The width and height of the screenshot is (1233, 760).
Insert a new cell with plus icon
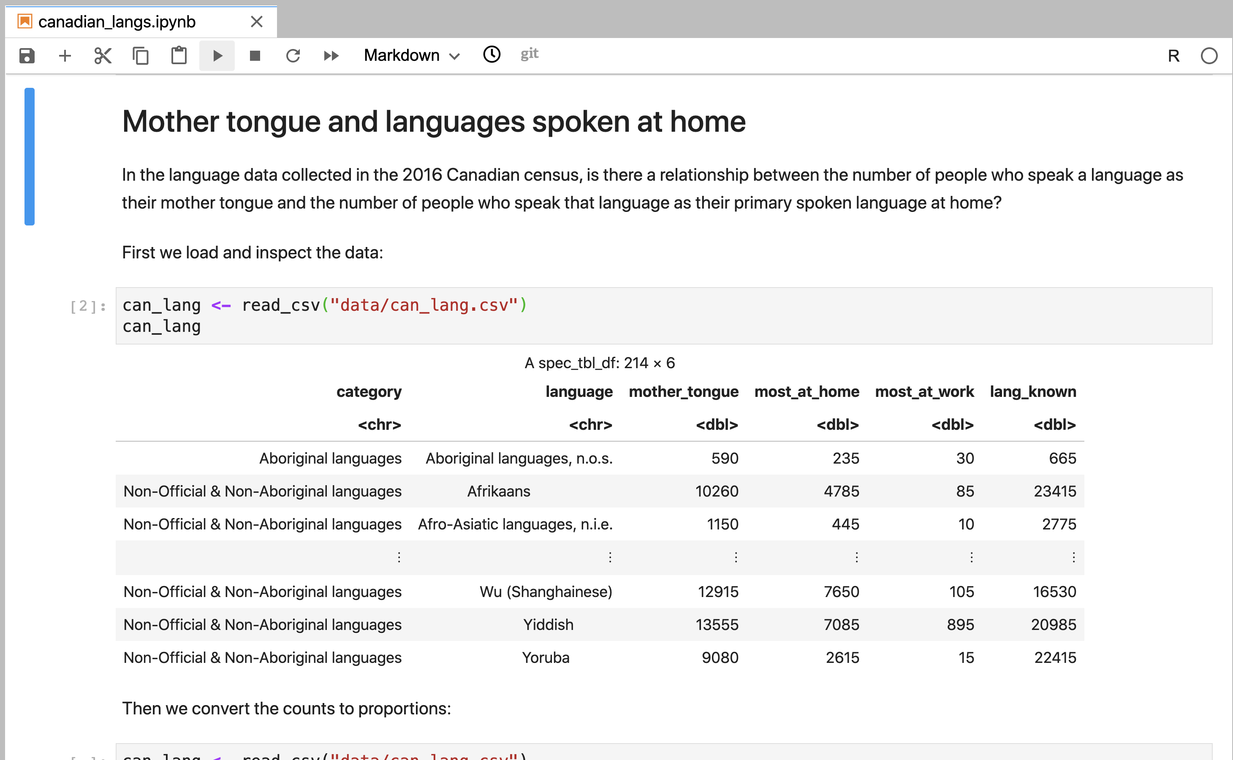click(65, 55)
